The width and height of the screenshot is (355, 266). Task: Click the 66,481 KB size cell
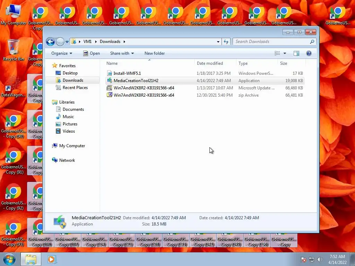294,95
